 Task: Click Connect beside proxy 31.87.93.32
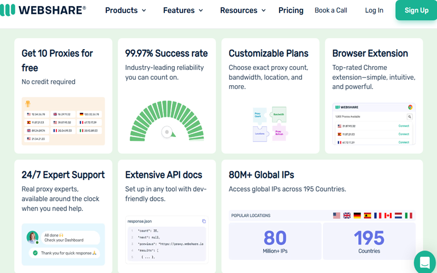pyautogui.click(x=404, y=126)
